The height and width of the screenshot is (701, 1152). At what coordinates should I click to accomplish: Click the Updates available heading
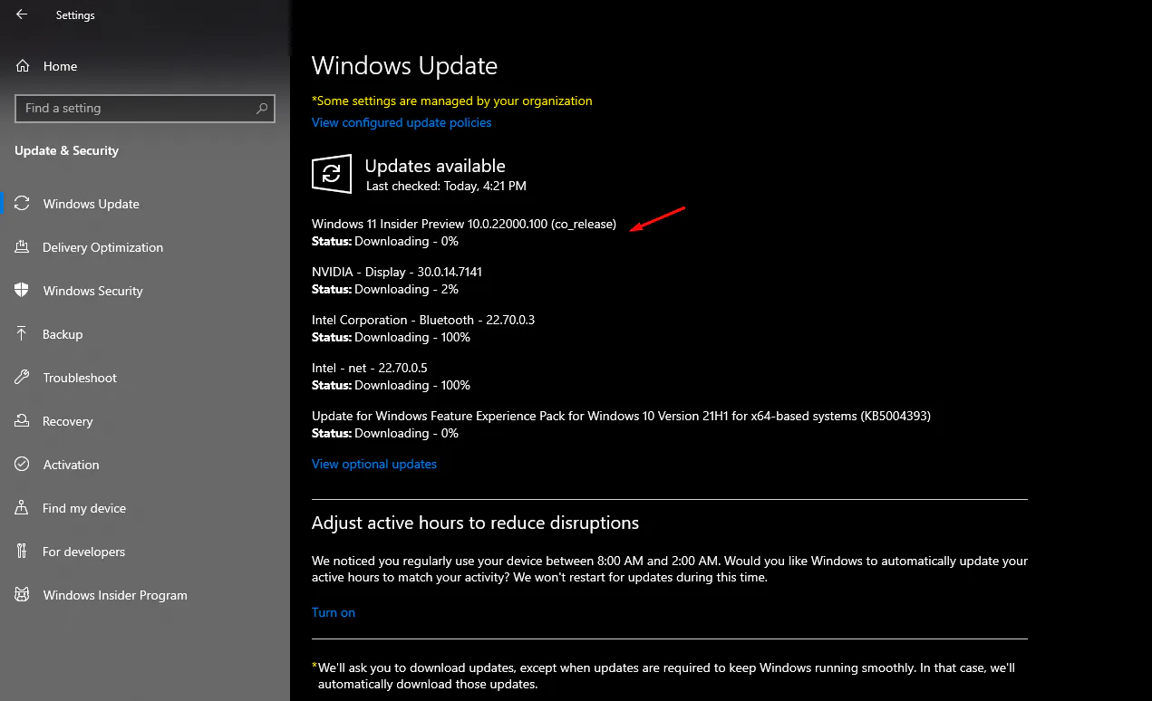(435, 166)
